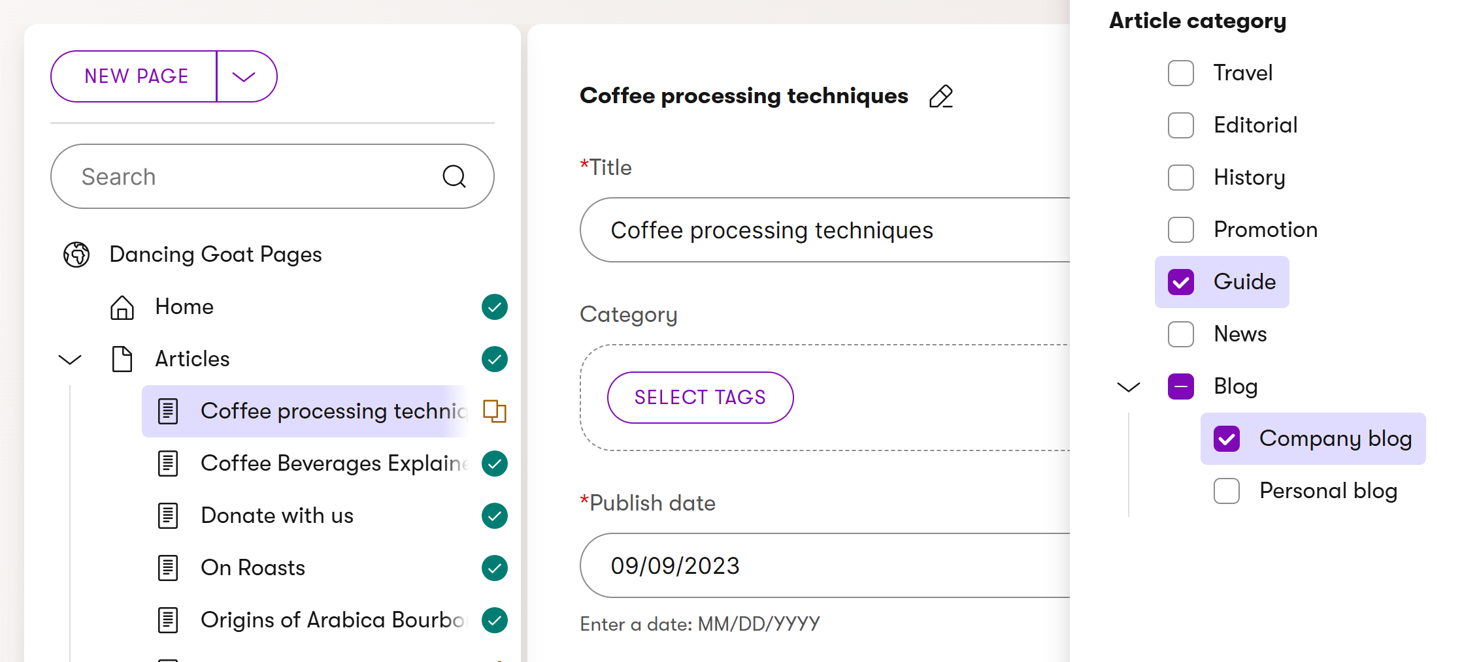Click the New Page button
The width and height of the screenshot is (1479, 662).
[x=136, y=76]
